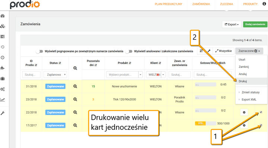Open the client filter dropdown arrow
Screen dimensions: 268x148
[x=163, y=75]
